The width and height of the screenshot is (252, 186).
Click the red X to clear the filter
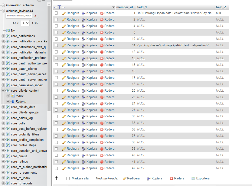tap(35, 16)
